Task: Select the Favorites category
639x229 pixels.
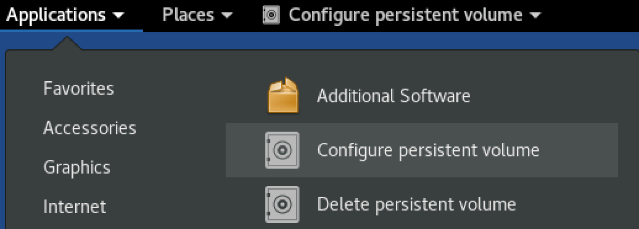Action: coord(78,89)
